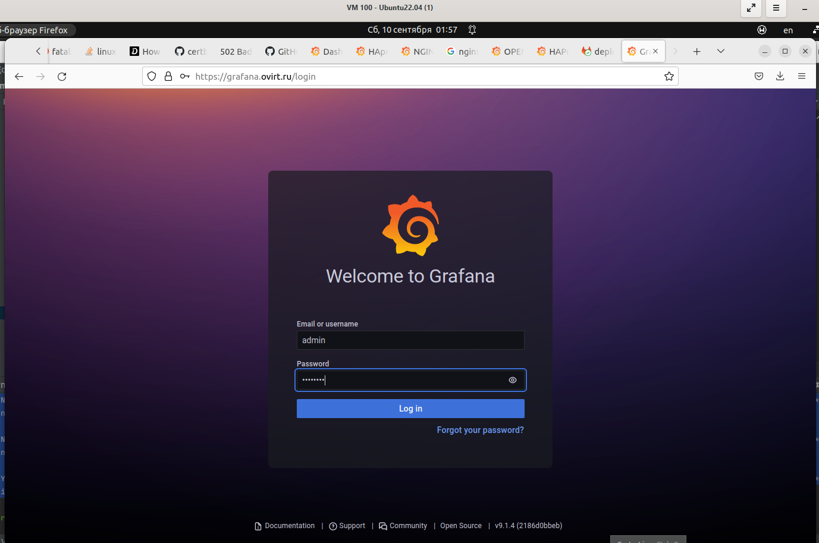Viewport: 819px width, 543px height.
Task: Expand the list all tabs dropdown
Action: [721, 52]
